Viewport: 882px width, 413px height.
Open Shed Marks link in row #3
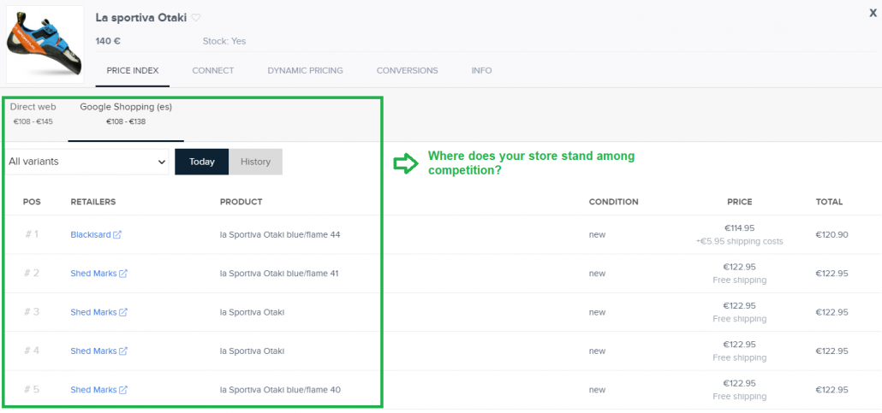(x=93, y=312)
